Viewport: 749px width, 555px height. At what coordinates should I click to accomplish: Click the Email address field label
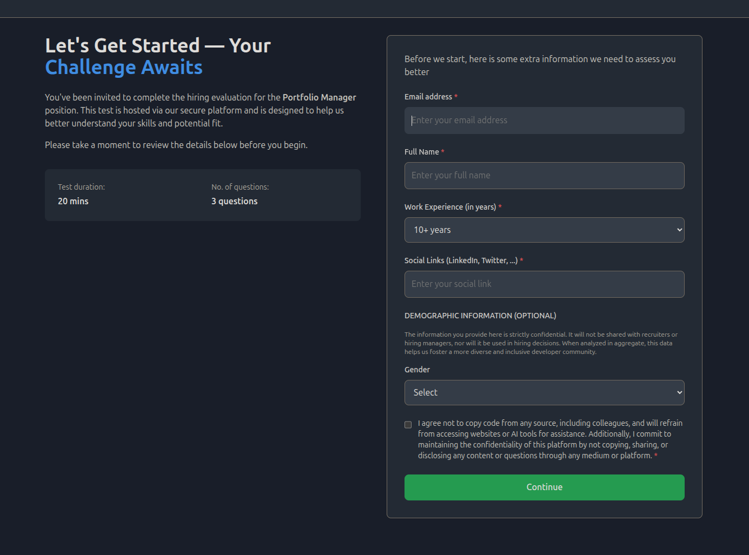[428, 97]
